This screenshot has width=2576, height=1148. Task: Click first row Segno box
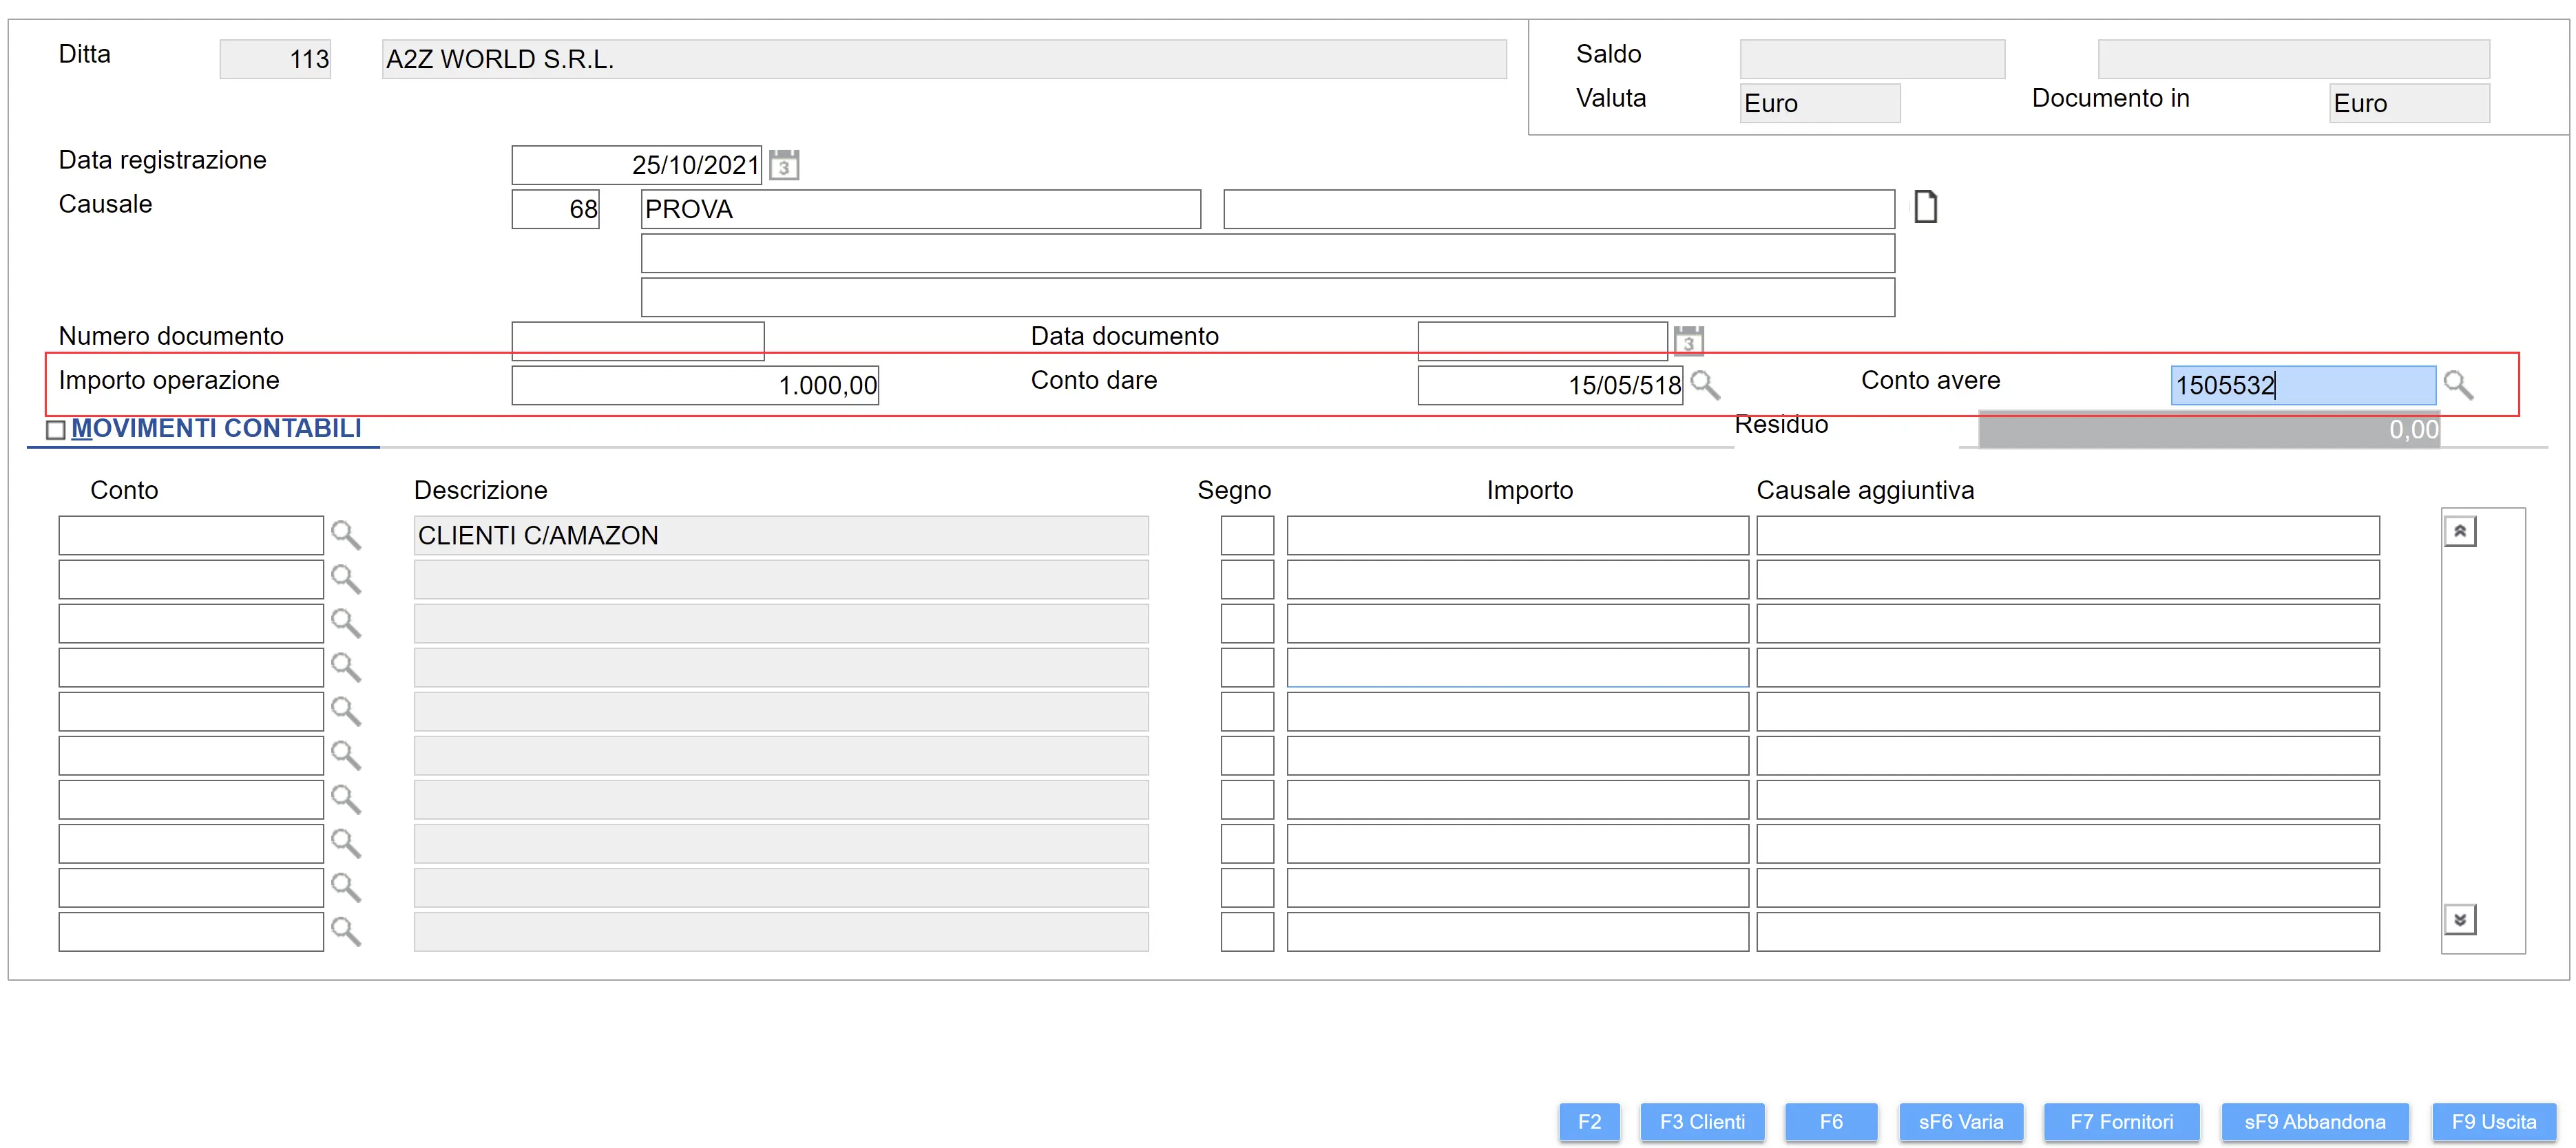coord(1247,535)
